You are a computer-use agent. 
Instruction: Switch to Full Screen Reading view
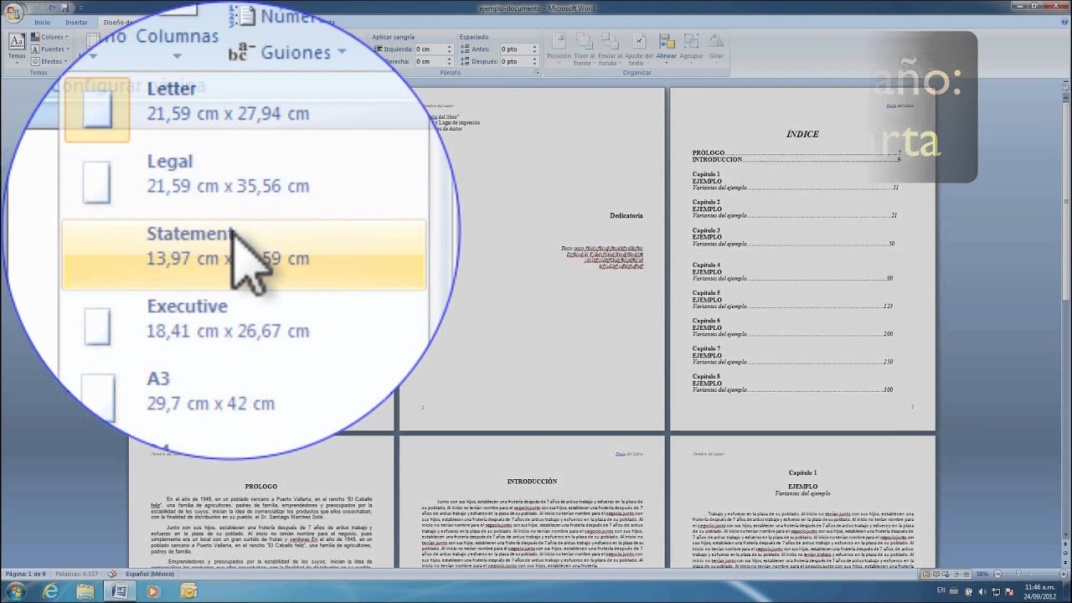pyautogui.click(x=935, y=575)
